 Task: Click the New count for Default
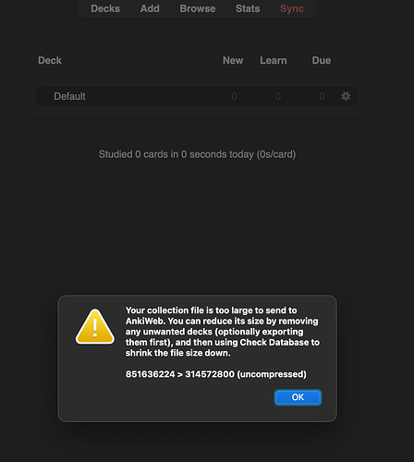coord(234,96)
